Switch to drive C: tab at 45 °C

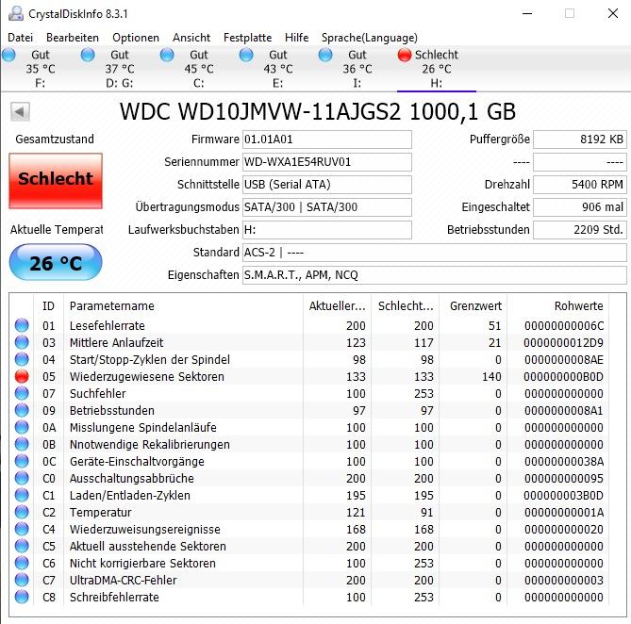point(199,69)
